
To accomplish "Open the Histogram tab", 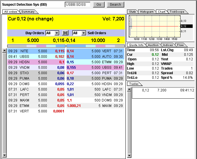I will click(147, 12).
